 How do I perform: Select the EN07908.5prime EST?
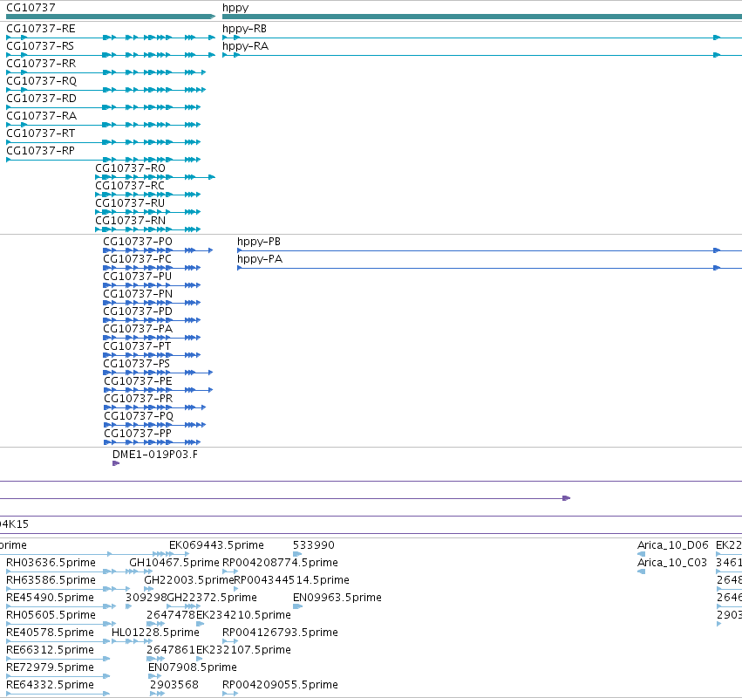coord(192,667)
